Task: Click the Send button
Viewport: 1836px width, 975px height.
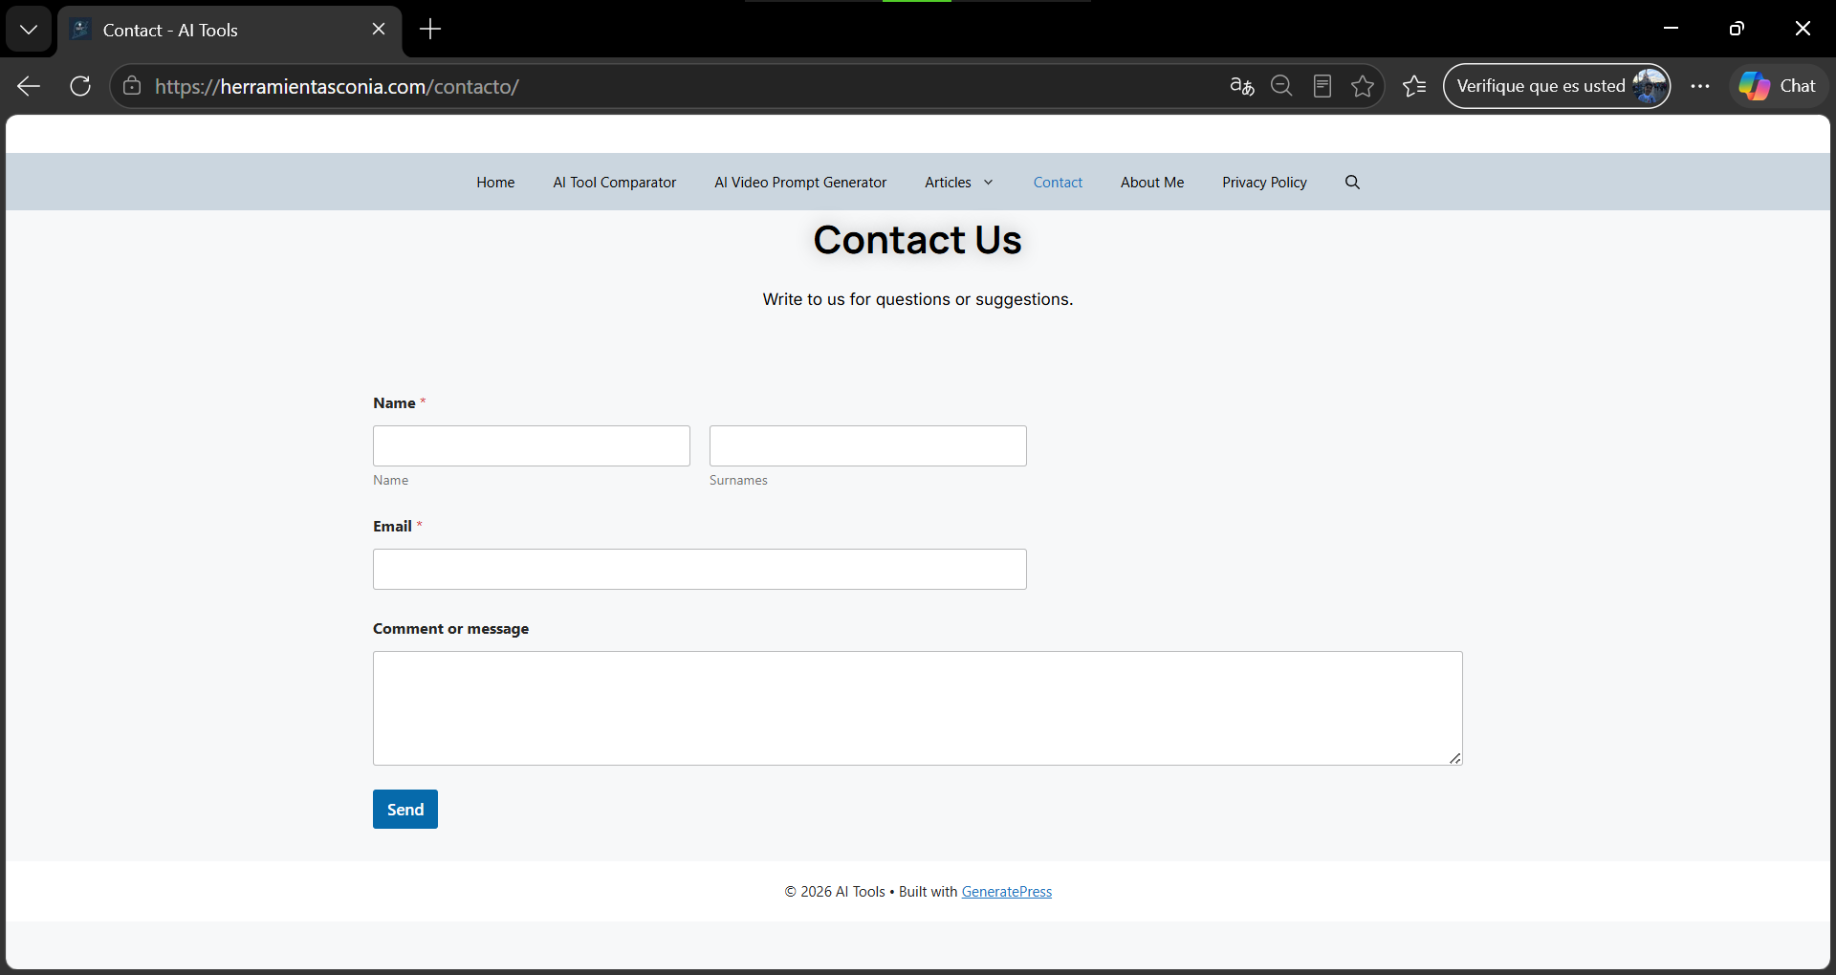Action: click(405, 809)
